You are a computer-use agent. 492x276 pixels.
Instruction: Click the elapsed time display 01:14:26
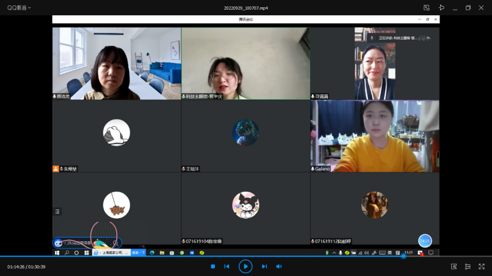[18, 267]
